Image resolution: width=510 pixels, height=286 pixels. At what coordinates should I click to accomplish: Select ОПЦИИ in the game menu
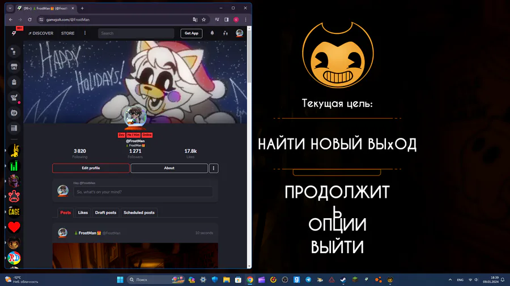pyautogui.click(x=337, y=224)
